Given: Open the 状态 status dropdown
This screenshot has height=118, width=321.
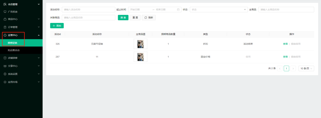Looking at the screenshot, I should coord(219,10).
